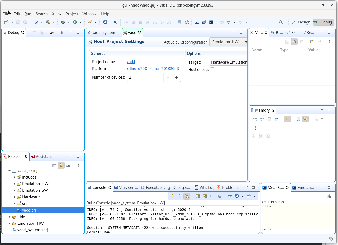Screen dimensions: 338x245
Task: Click the Instruction Stepping Mode icon in Debug view
Action: (52, 32)
